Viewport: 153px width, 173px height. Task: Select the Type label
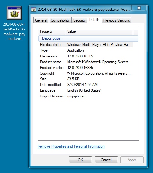(x=44, y=50)
